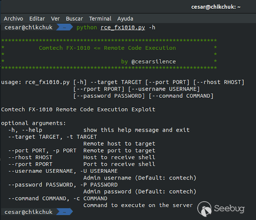256x220 pixels.
Task: Open the Ayuda menu
Action: [x=125, y=19]
